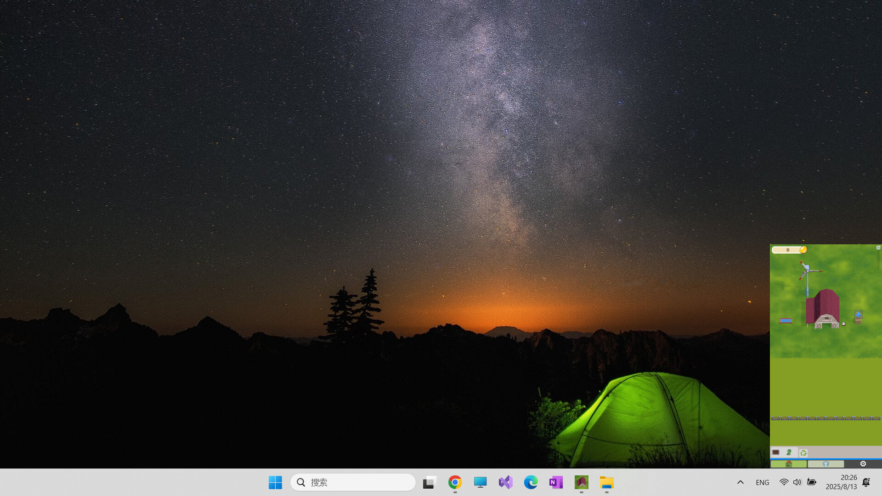Expand hidden tray icons with the chevron
The height and width of the screenshot is (496, 882).
tap(741, 482)
